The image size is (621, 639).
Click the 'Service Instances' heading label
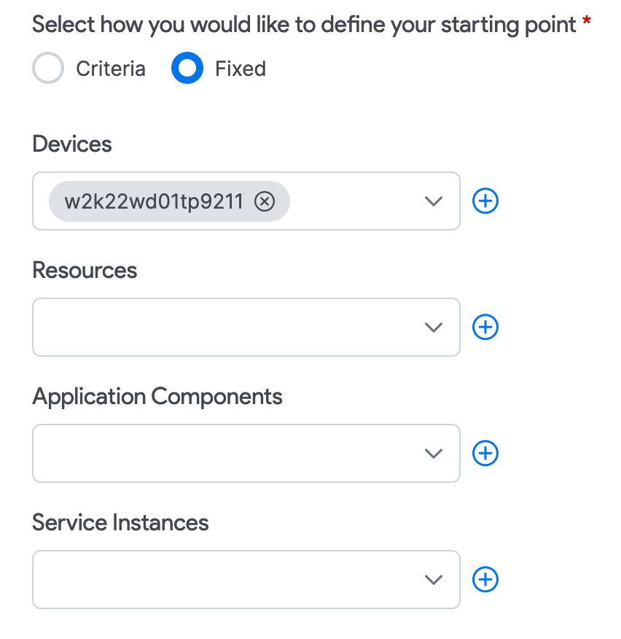tap(121, 523)
